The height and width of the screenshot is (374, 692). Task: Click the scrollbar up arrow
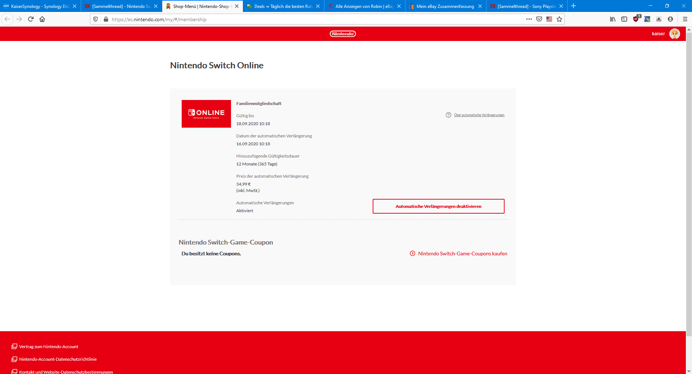pos(689,29)
